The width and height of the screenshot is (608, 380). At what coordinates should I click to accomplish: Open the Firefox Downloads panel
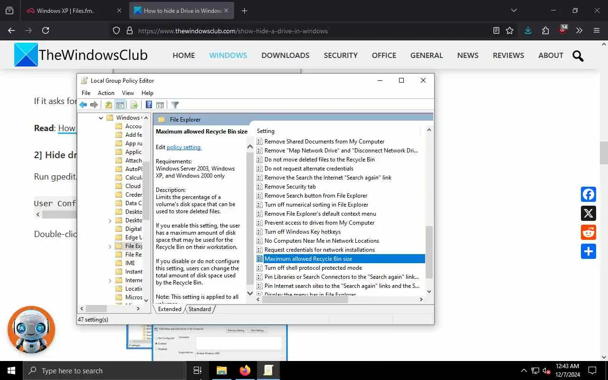pyautogui.click(x=528, y=30)
